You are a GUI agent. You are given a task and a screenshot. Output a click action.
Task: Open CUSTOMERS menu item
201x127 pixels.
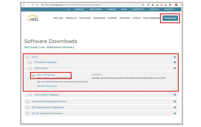[99, 18]
